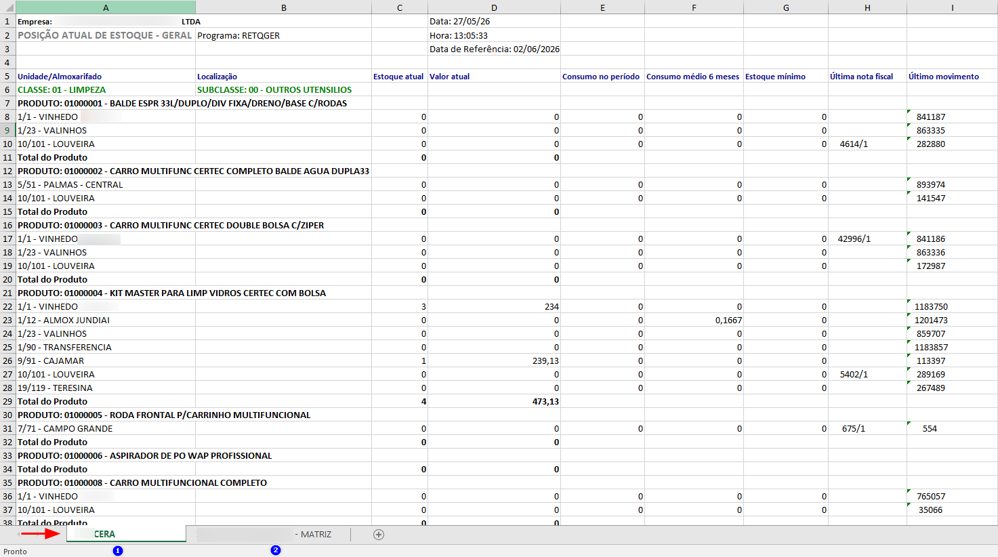The height and width of the screenshot is (557, 998).
Task: Click the PRODUTO 01000005 RODA FRONTAL row
Action: [x=164, y=415]
